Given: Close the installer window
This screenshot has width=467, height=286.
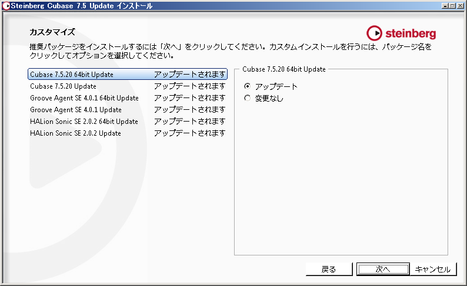Looking at the screenshot, I should pos(460,6).
